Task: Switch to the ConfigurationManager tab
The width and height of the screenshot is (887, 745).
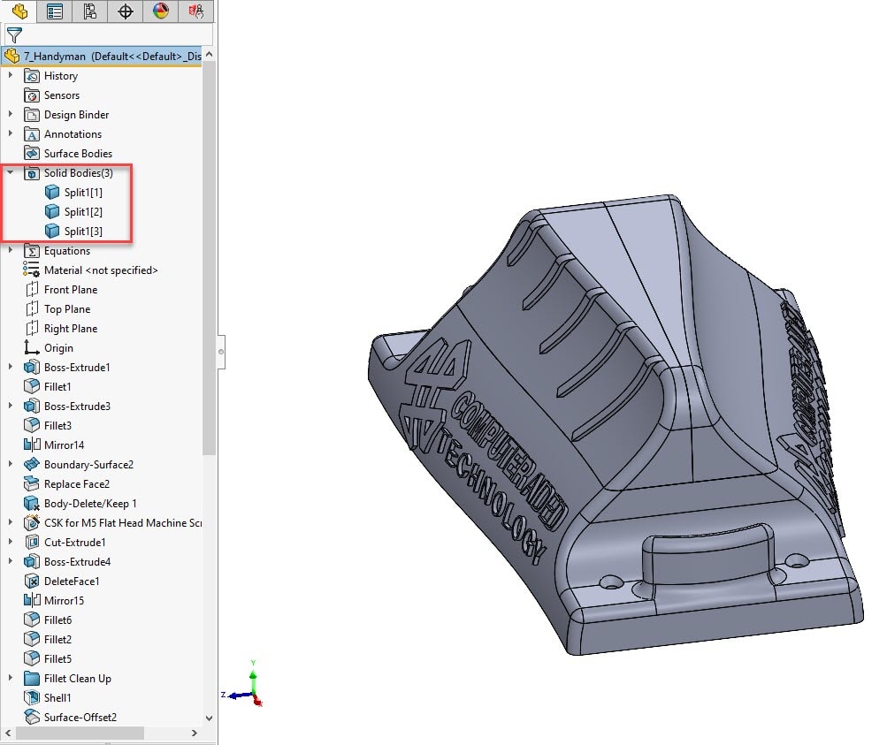Action: pos(89,11)
